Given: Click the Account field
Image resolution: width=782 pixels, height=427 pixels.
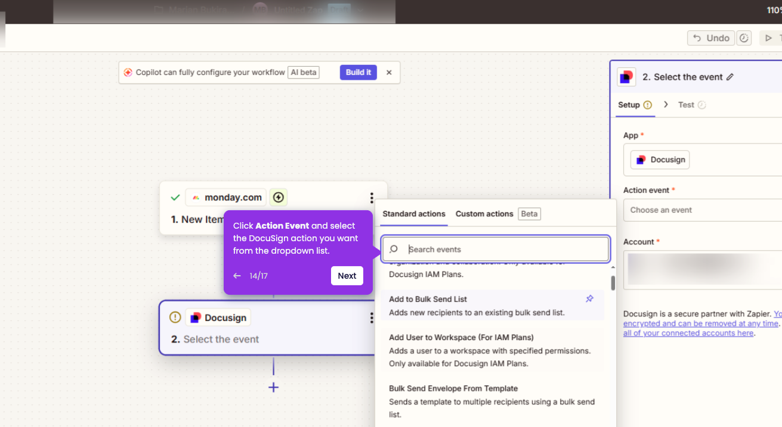Looking at the screenshot, I should point(703,270).
